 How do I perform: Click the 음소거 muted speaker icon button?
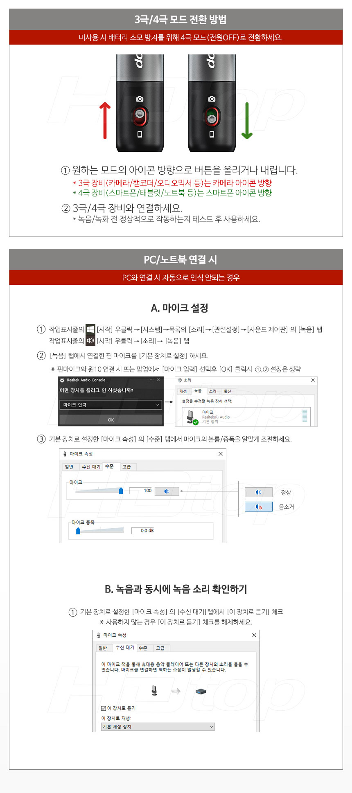pyautogui.click(x=258, y=507)
